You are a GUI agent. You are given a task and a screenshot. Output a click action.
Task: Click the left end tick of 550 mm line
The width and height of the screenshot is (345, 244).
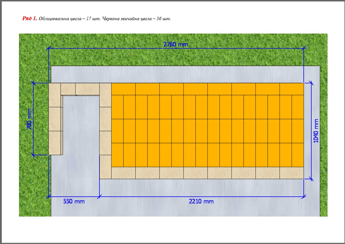49,197
